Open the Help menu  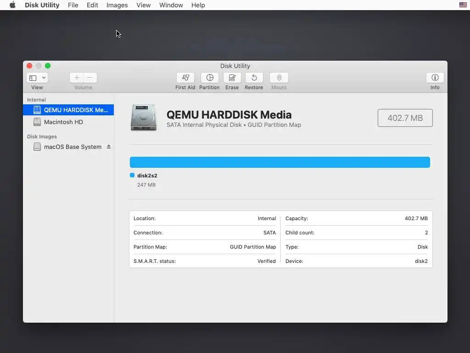pyautogui.click(x=198, y=5)
